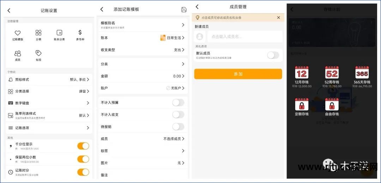The image size is (381, 183).
Task: Click the 记账时分 clock icon
Action: 11,172
